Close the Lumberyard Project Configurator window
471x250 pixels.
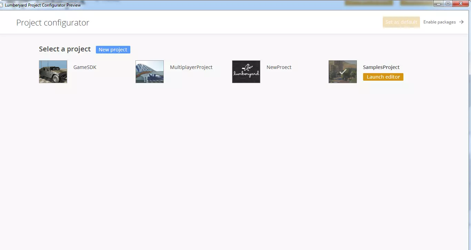pos(461,3)
